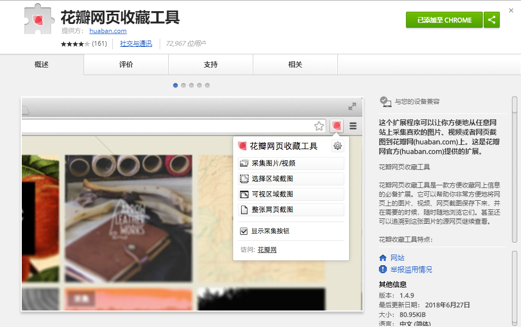Screen dimensions: 521x327
Task: Select the fourth carousel dot
Action: point(200,86)
